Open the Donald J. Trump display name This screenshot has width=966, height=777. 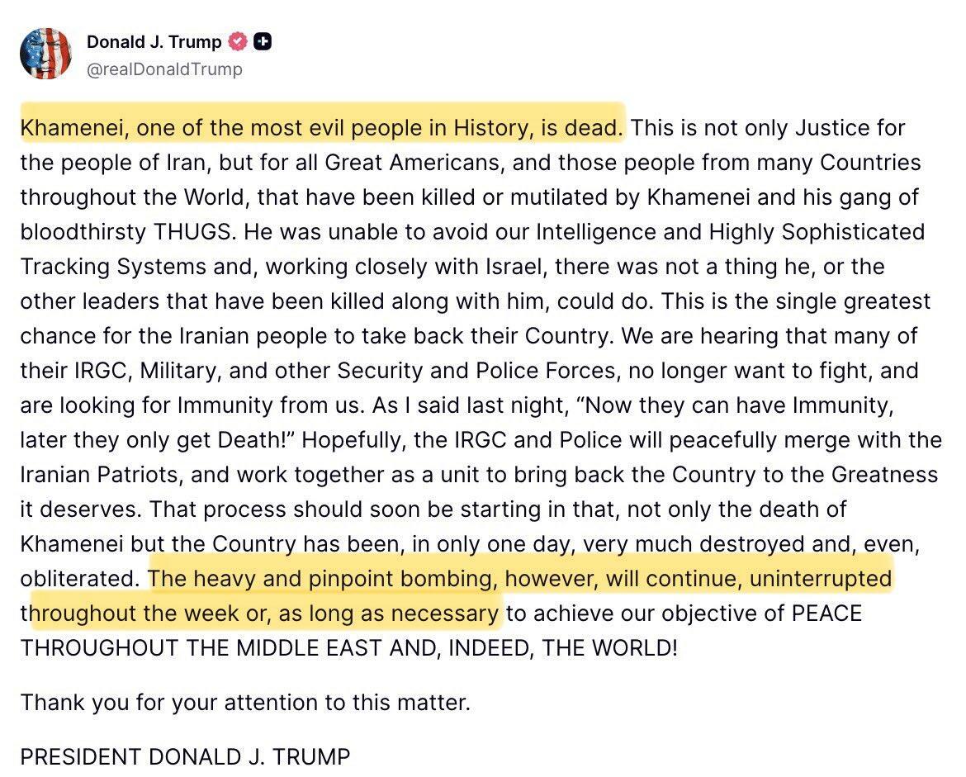click(154, 41)
